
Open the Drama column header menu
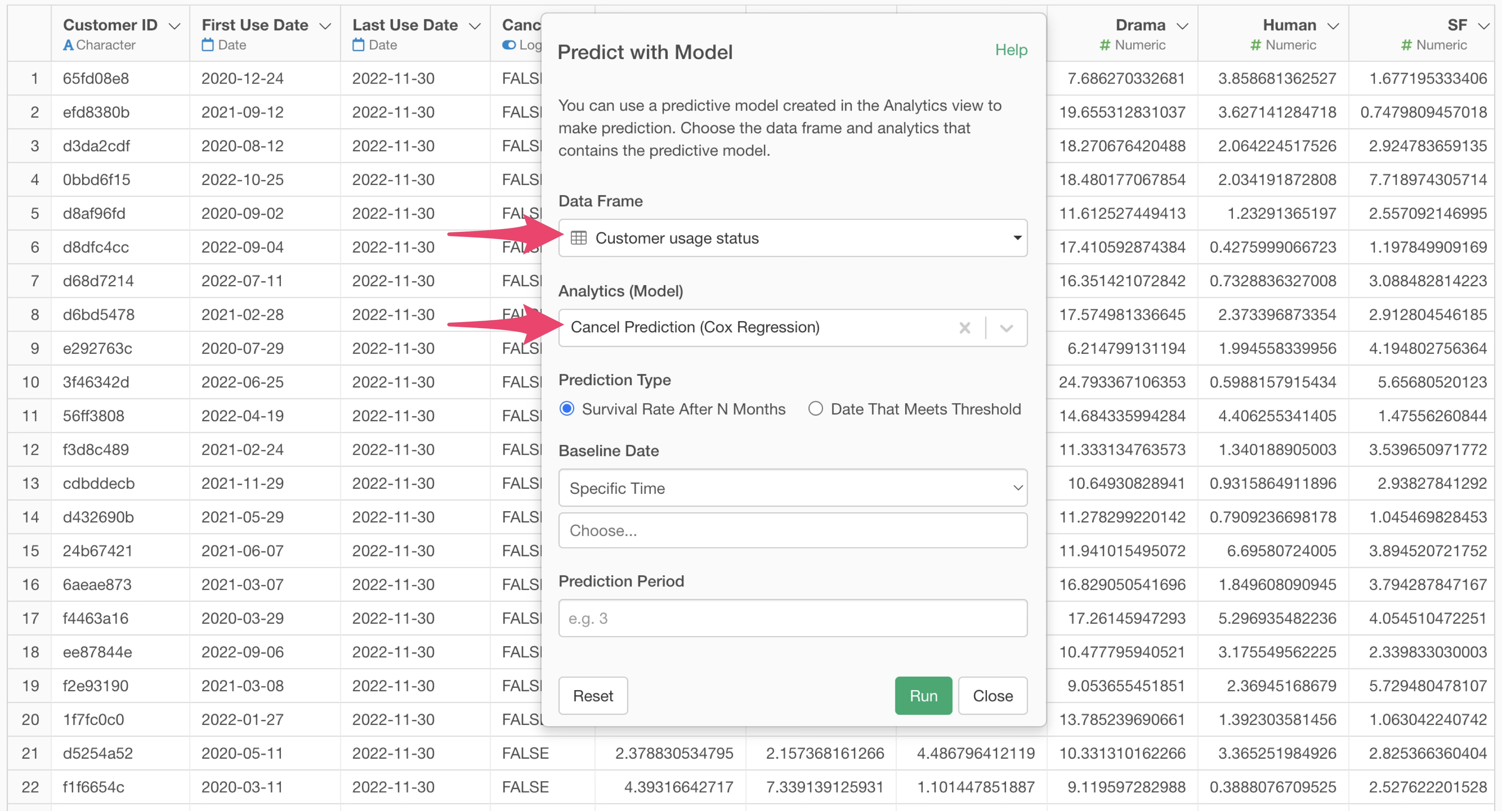pyautogui.click(x=1182, y=26)
